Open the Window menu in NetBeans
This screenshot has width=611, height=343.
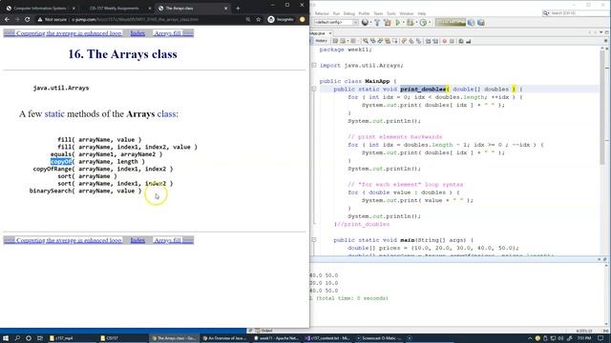pos(407,13)
